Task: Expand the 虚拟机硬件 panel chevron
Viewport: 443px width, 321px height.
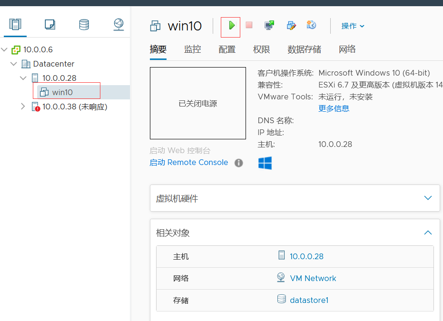Action: pos(428,198)
